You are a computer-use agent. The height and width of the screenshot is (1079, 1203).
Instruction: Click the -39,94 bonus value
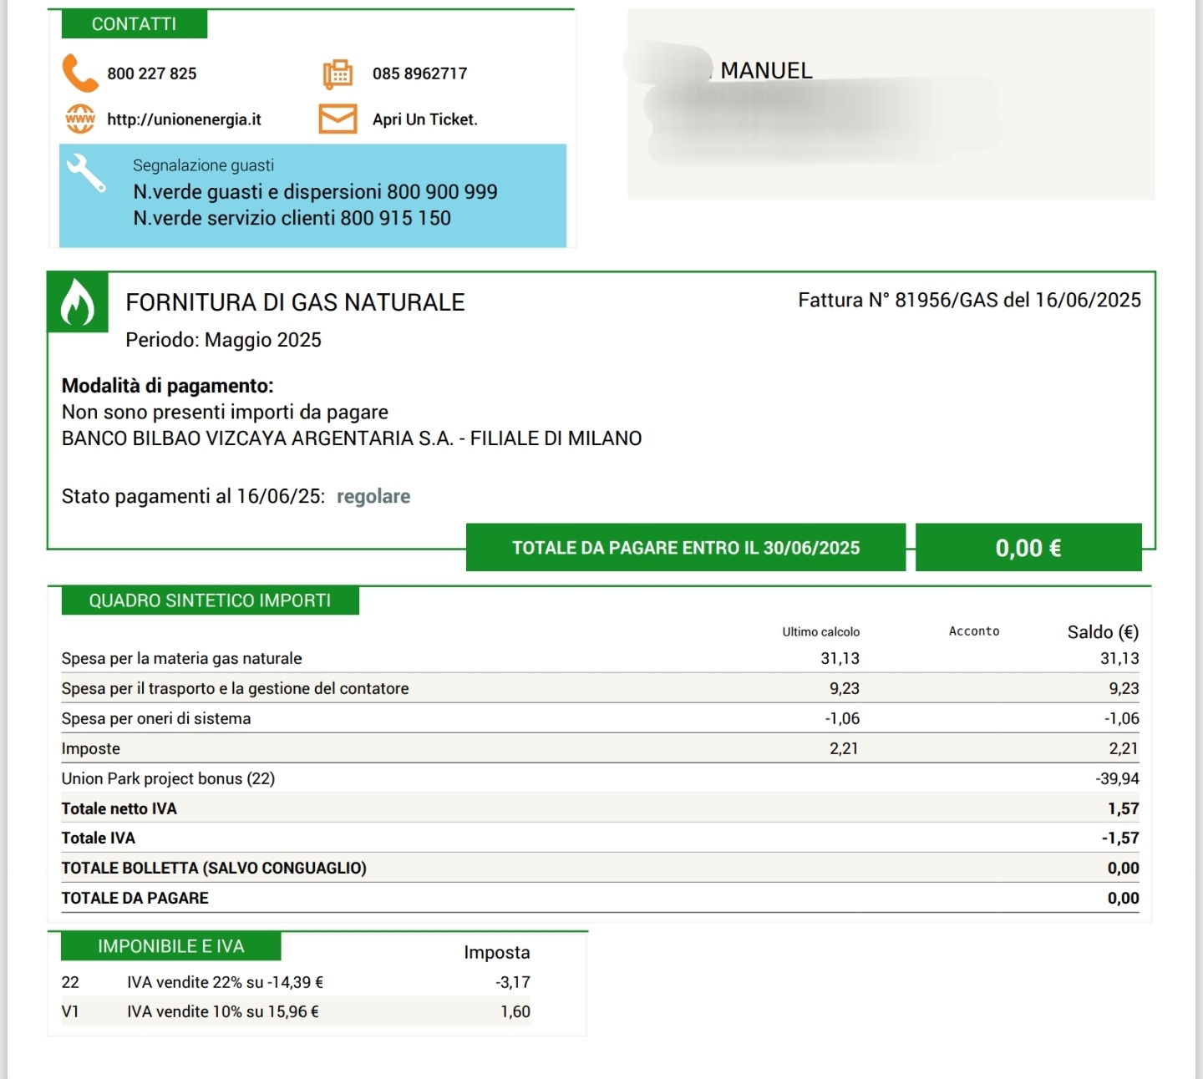[x=1118, y=778]
